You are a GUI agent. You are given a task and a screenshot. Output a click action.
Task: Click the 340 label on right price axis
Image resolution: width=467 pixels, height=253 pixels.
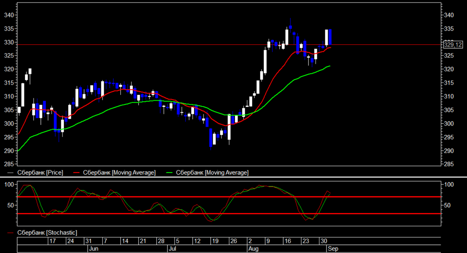449,15
